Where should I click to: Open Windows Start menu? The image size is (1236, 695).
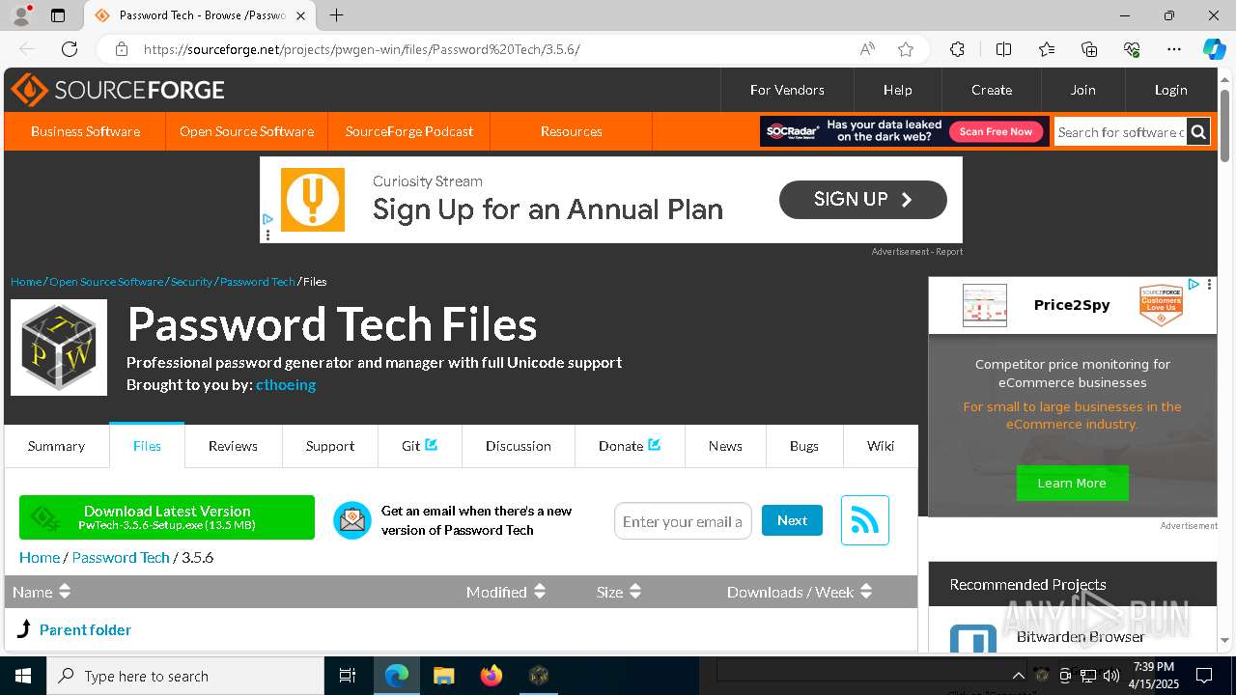(x=23, y=676)
